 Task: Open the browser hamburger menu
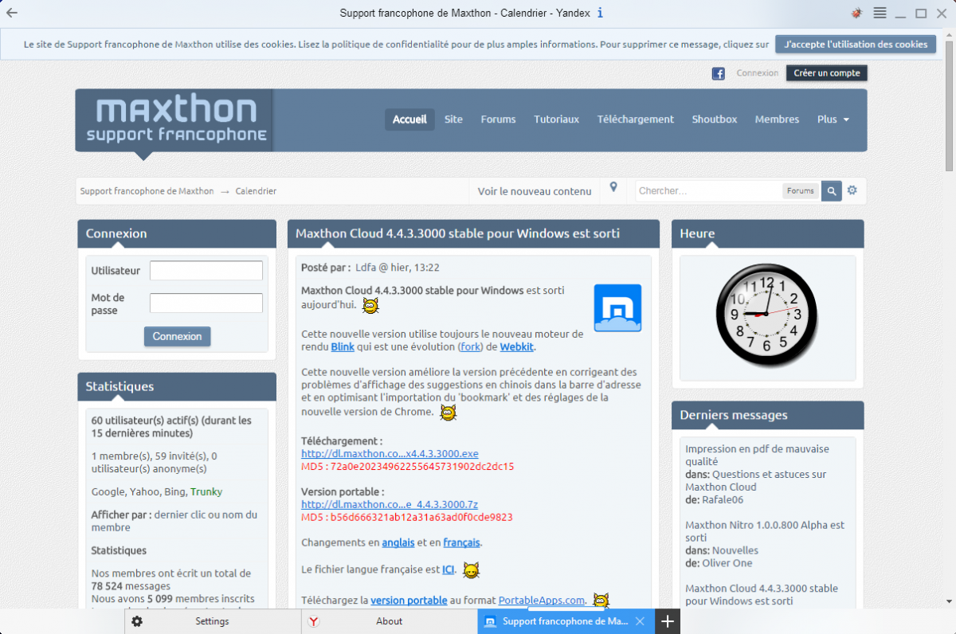point(880,13)
